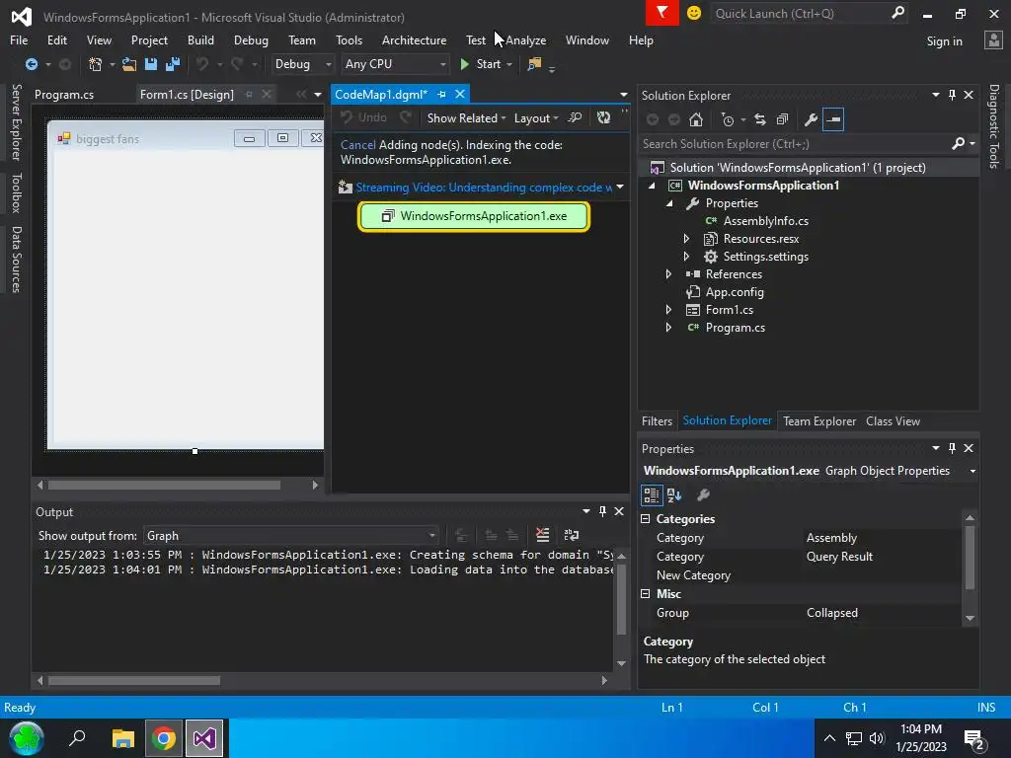Pin the Solution Explorer panel
The image size is (1011, 758).
[x=953, y=95]
